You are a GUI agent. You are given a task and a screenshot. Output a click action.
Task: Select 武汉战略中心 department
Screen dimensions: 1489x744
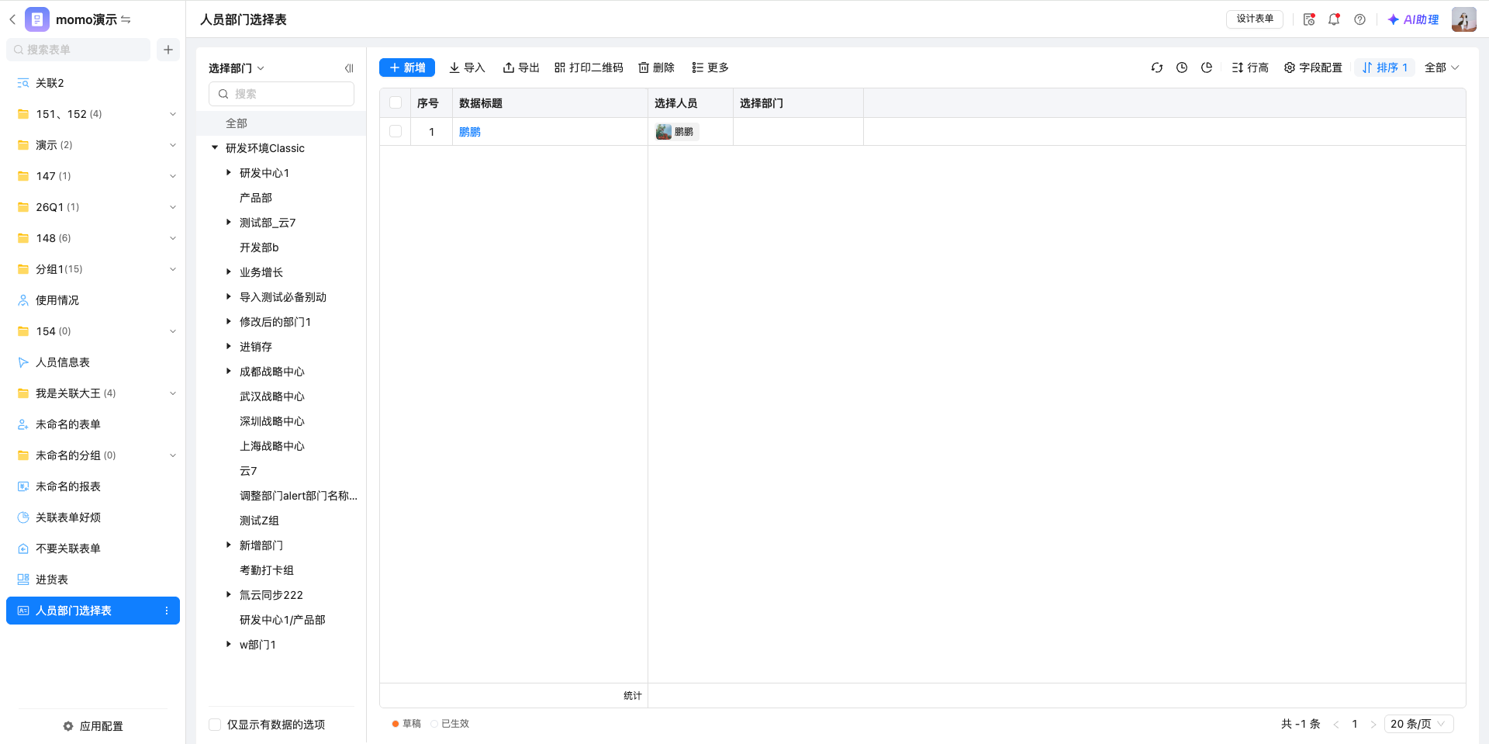pos(272,396)
